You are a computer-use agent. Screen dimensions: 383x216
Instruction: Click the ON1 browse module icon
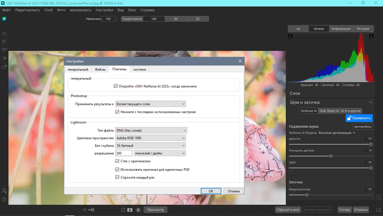coord(4,19)
